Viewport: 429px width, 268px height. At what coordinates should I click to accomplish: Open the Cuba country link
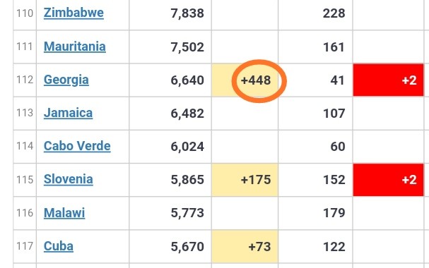[x=59, y=246]
